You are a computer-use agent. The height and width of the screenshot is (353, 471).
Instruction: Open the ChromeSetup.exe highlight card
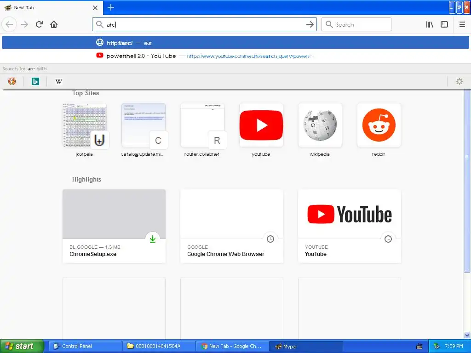coord(114,226)
